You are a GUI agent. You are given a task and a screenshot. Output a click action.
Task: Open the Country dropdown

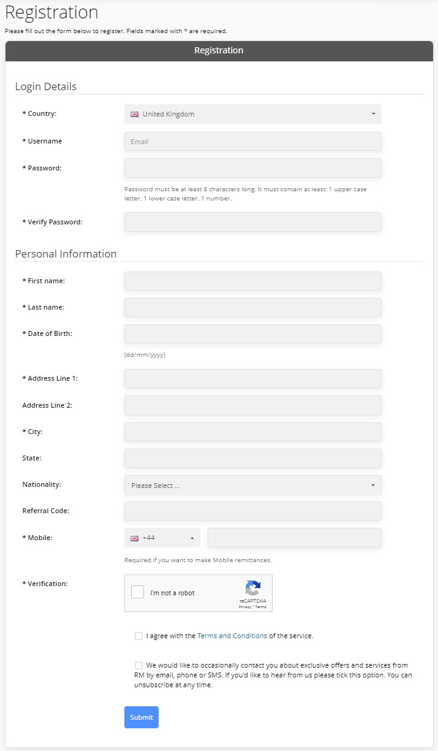[253, 114]
